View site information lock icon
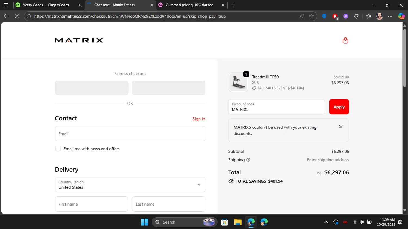This screenshot has height=229, width=408. point(29,16)
